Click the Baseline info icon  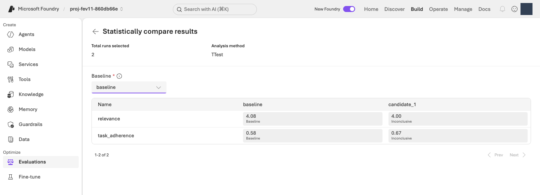[x=119, y=76]
